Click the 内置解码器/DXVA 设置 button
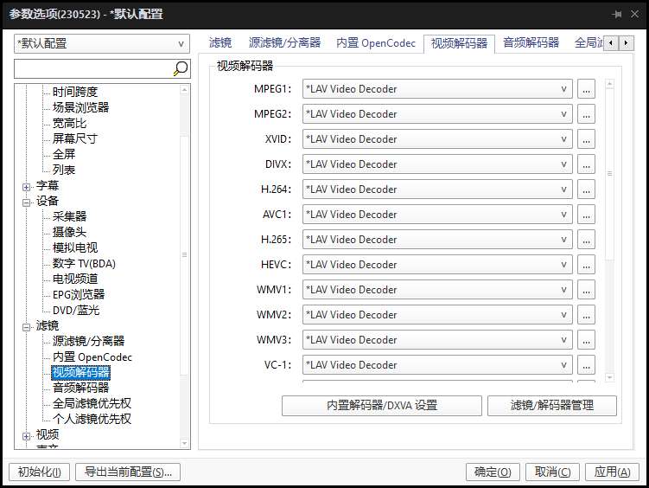 381,405
